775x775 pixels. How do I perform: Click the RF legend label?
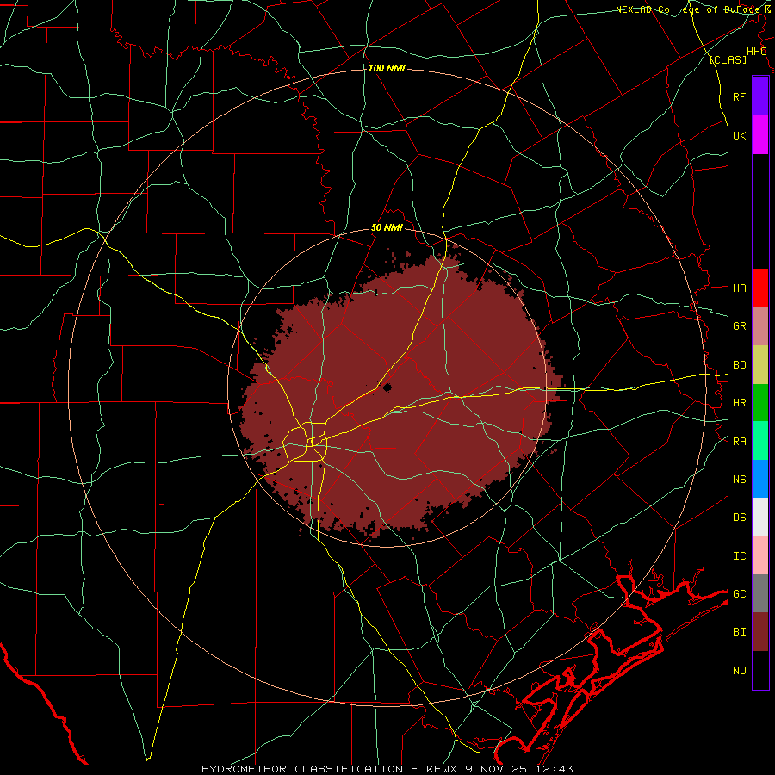pyautogui.click(x=739, y=96)
